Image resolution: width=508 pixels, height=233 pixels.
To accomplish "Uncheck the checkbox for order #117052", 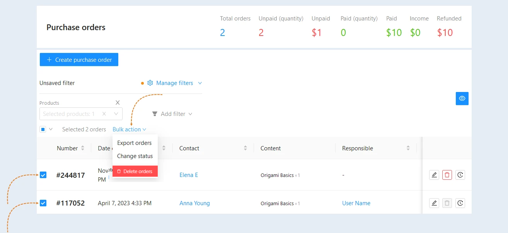I will [43, 203].
